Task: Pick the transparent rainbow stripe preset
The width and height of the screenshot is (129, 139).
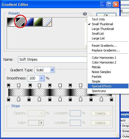Action: pyautogui.click(x=47, y=22)
